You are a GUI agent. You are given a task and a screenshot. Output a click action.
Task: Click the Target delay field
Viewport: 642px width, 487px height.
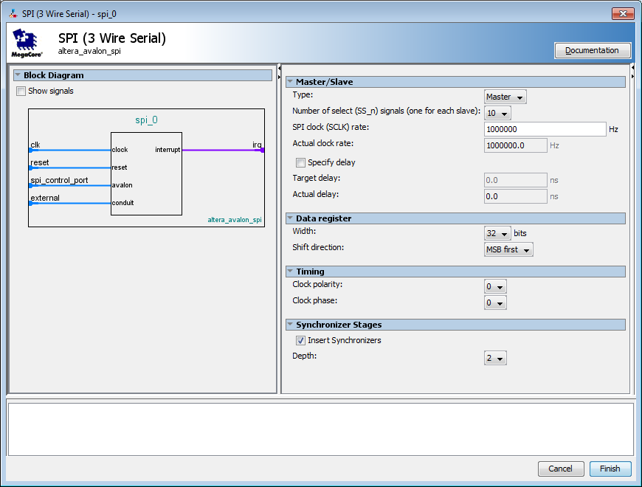point(516,180)
